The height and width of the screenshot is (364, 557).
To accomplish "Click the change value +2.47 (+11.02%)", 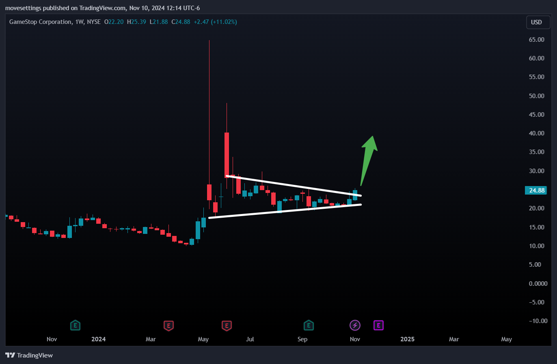I will (x=215, y=22).
